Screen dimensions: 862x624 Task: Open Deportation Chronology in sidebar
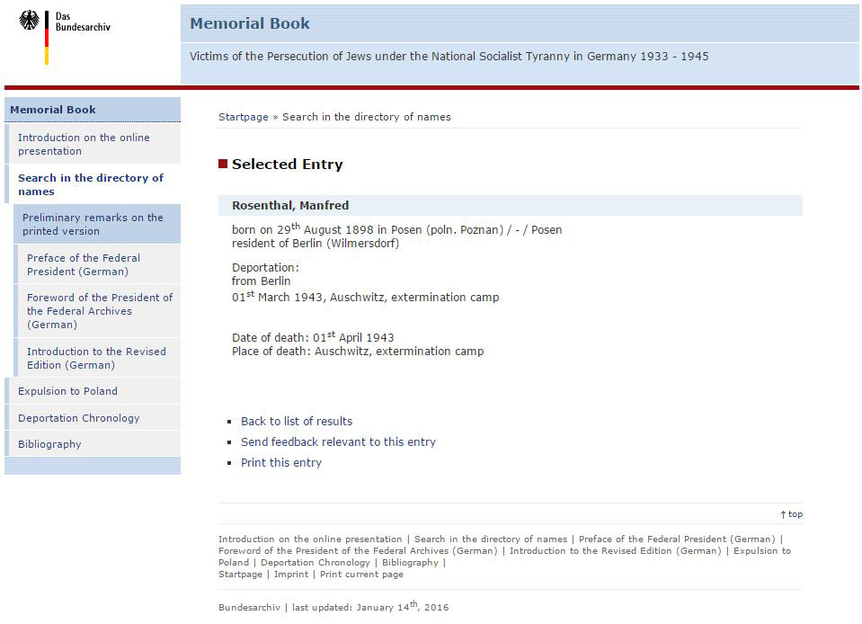point(93,418)
